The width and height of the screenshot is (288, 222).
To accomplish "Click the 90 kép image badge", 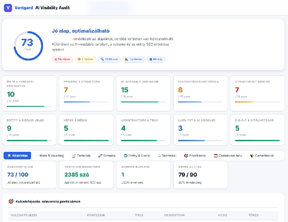I will click(156, 59).
